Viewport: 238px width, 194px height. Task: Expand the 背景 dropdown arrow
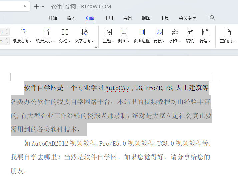pyautogui.click(x=163, y=41)
